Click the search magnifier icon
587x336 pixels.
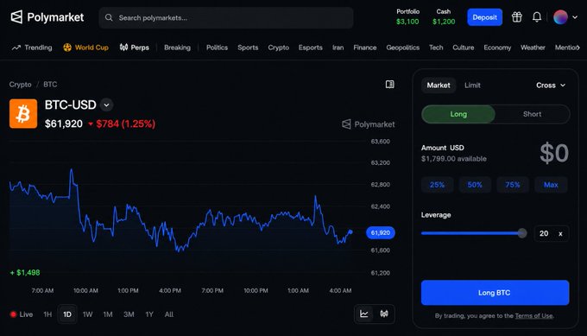109,17
